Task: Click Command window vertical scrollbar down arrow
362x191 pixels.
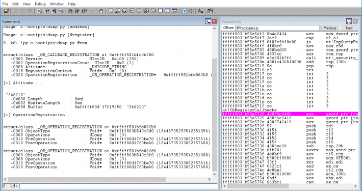Action: coord(215,174)
